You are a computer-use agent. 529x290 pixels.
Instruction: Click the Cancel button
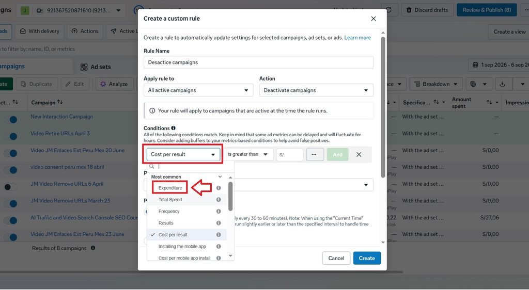(x=336, y=259)
